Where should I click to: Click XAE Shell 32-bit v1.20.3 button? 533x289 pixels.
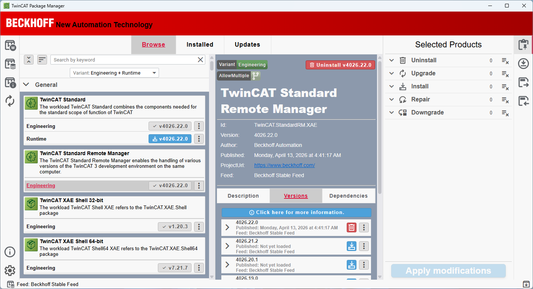click(175, 226)
